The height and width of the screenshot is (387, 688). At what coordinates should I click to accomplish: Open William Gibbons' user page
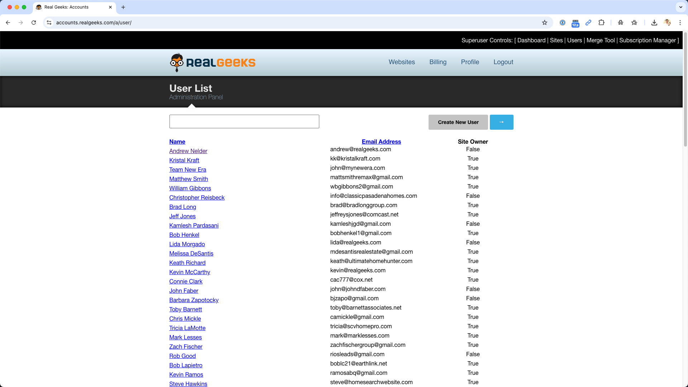(190, 188)
